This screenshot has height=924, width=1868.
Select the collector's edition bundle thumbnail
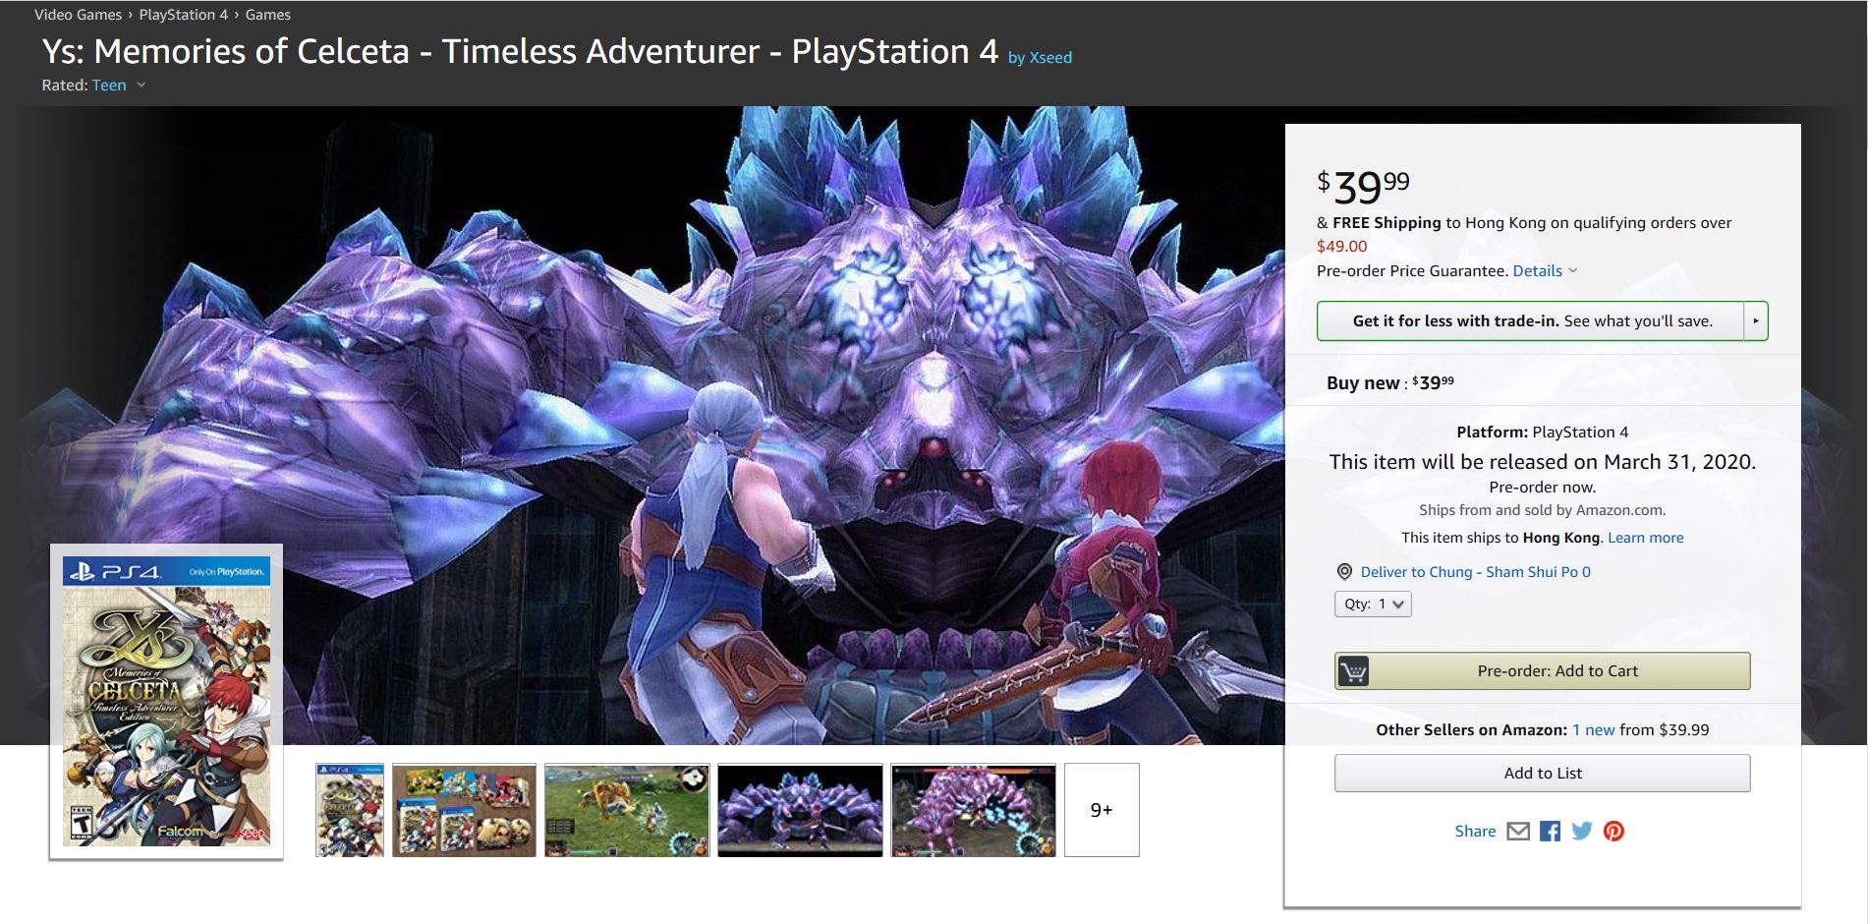tap(464, 810)
